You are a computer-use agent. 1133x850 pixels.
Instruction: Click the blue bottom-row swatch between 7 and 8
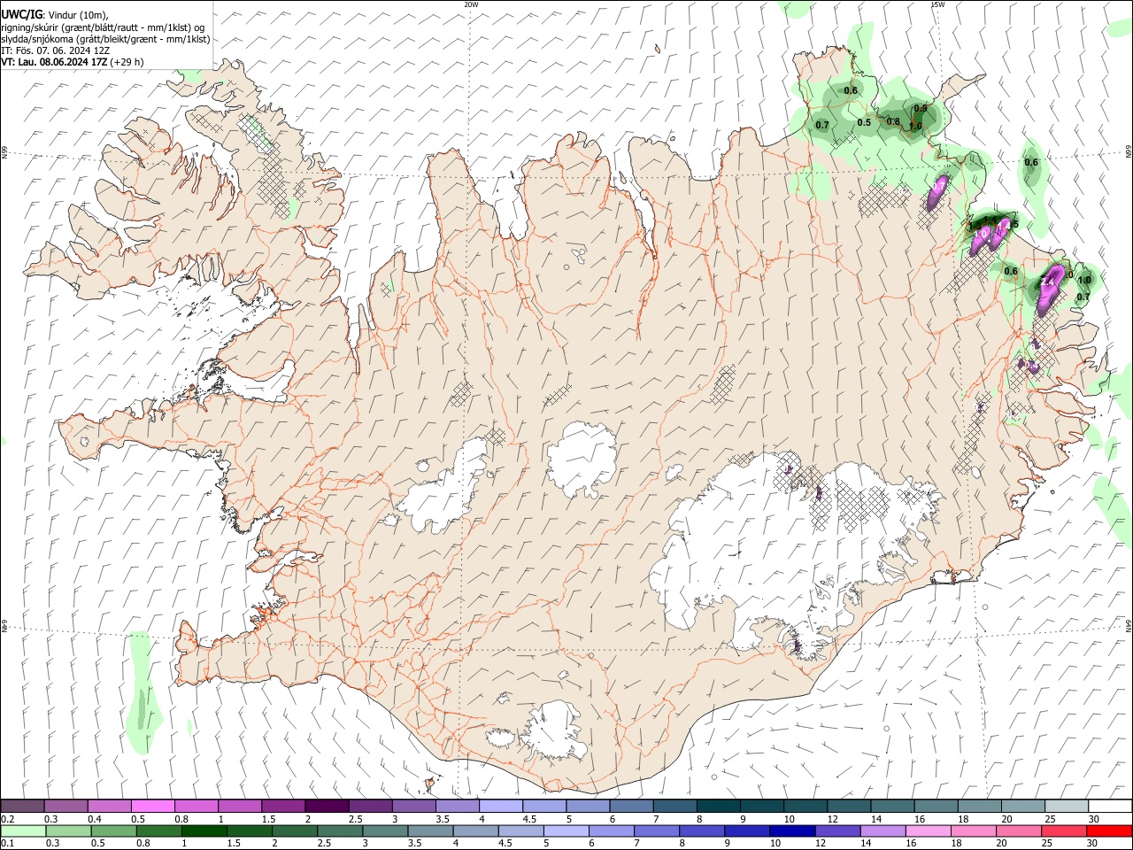click(x=656, y=831)
